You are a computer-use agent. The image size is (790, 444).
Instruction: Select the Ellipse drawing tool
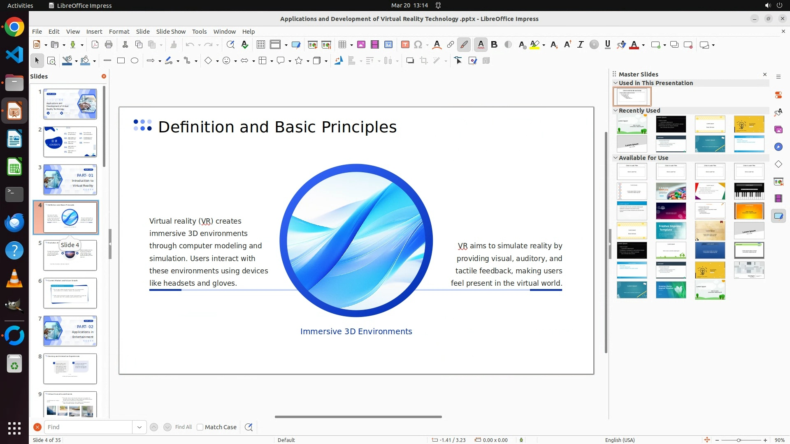135,61
